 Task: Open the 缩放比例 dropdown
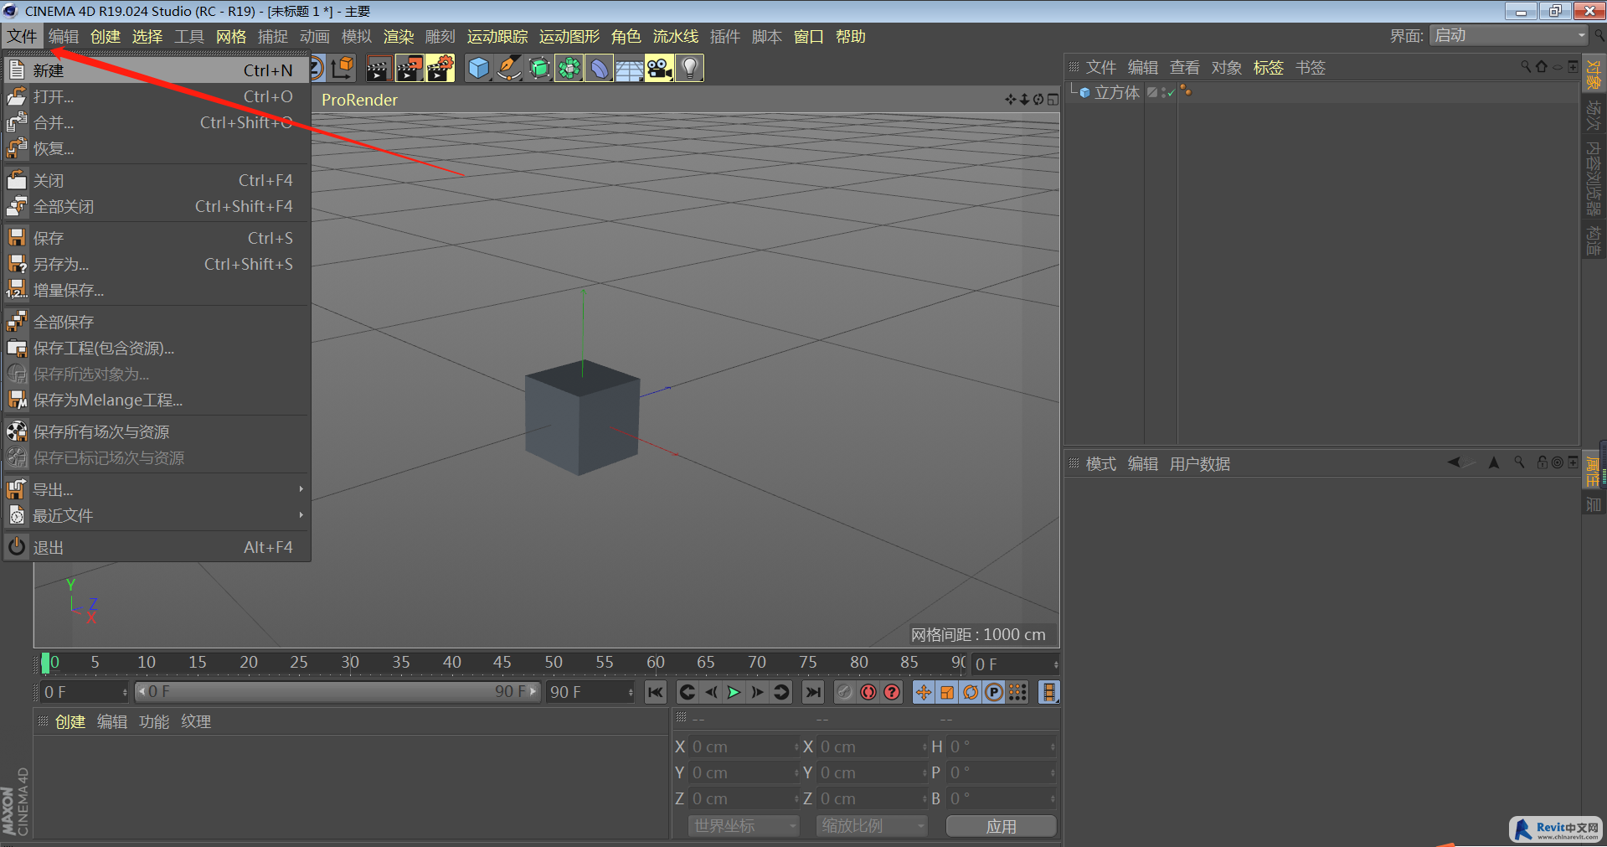[x=871, y=826]
